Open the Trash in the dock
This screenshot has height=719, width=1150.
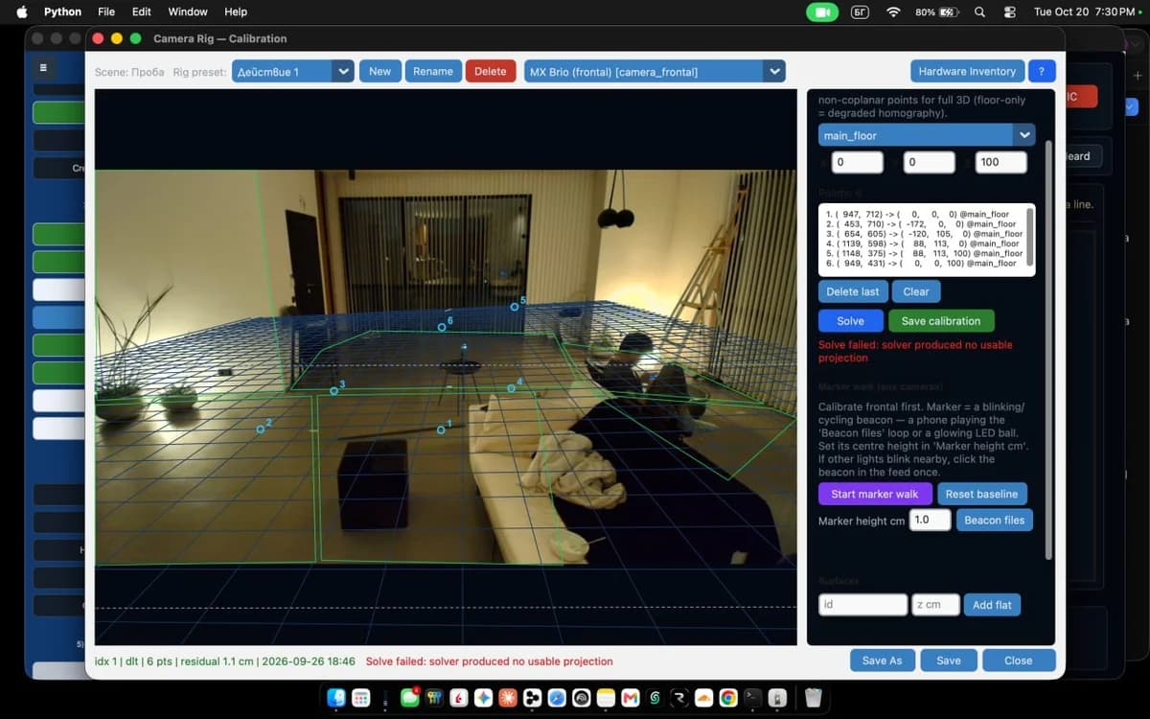point(813,698)
